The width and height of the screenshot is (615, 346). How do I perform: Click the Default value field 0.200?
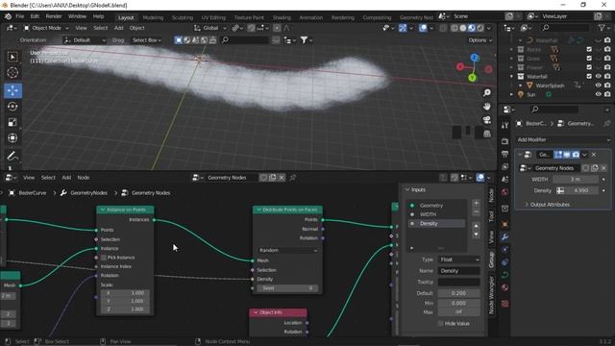459,293
